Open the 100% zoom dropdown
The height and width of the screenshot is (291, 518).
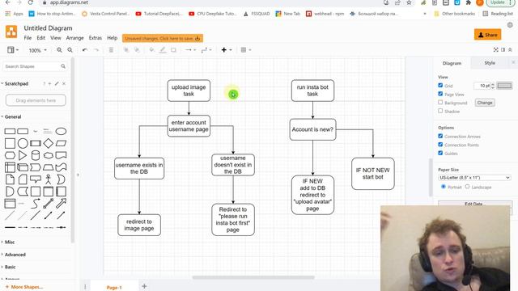click(x=37, y=50)
